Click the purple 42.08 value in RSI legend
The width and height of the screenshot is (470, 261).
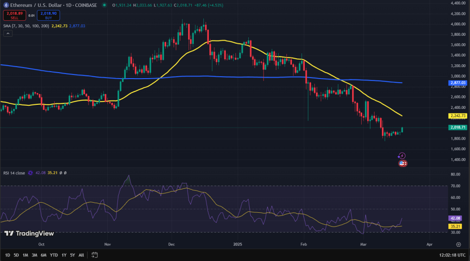click(40, 173)
